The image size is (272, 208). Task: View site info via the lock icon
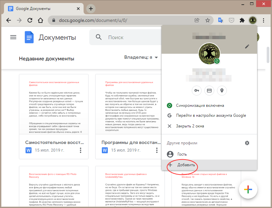pos(54,20)
